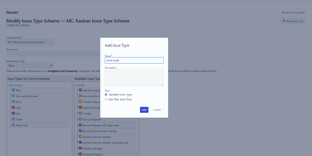Click the Sub-task issue type icon
The height and width of the screenshot is (156, 312).
point(14,96)
